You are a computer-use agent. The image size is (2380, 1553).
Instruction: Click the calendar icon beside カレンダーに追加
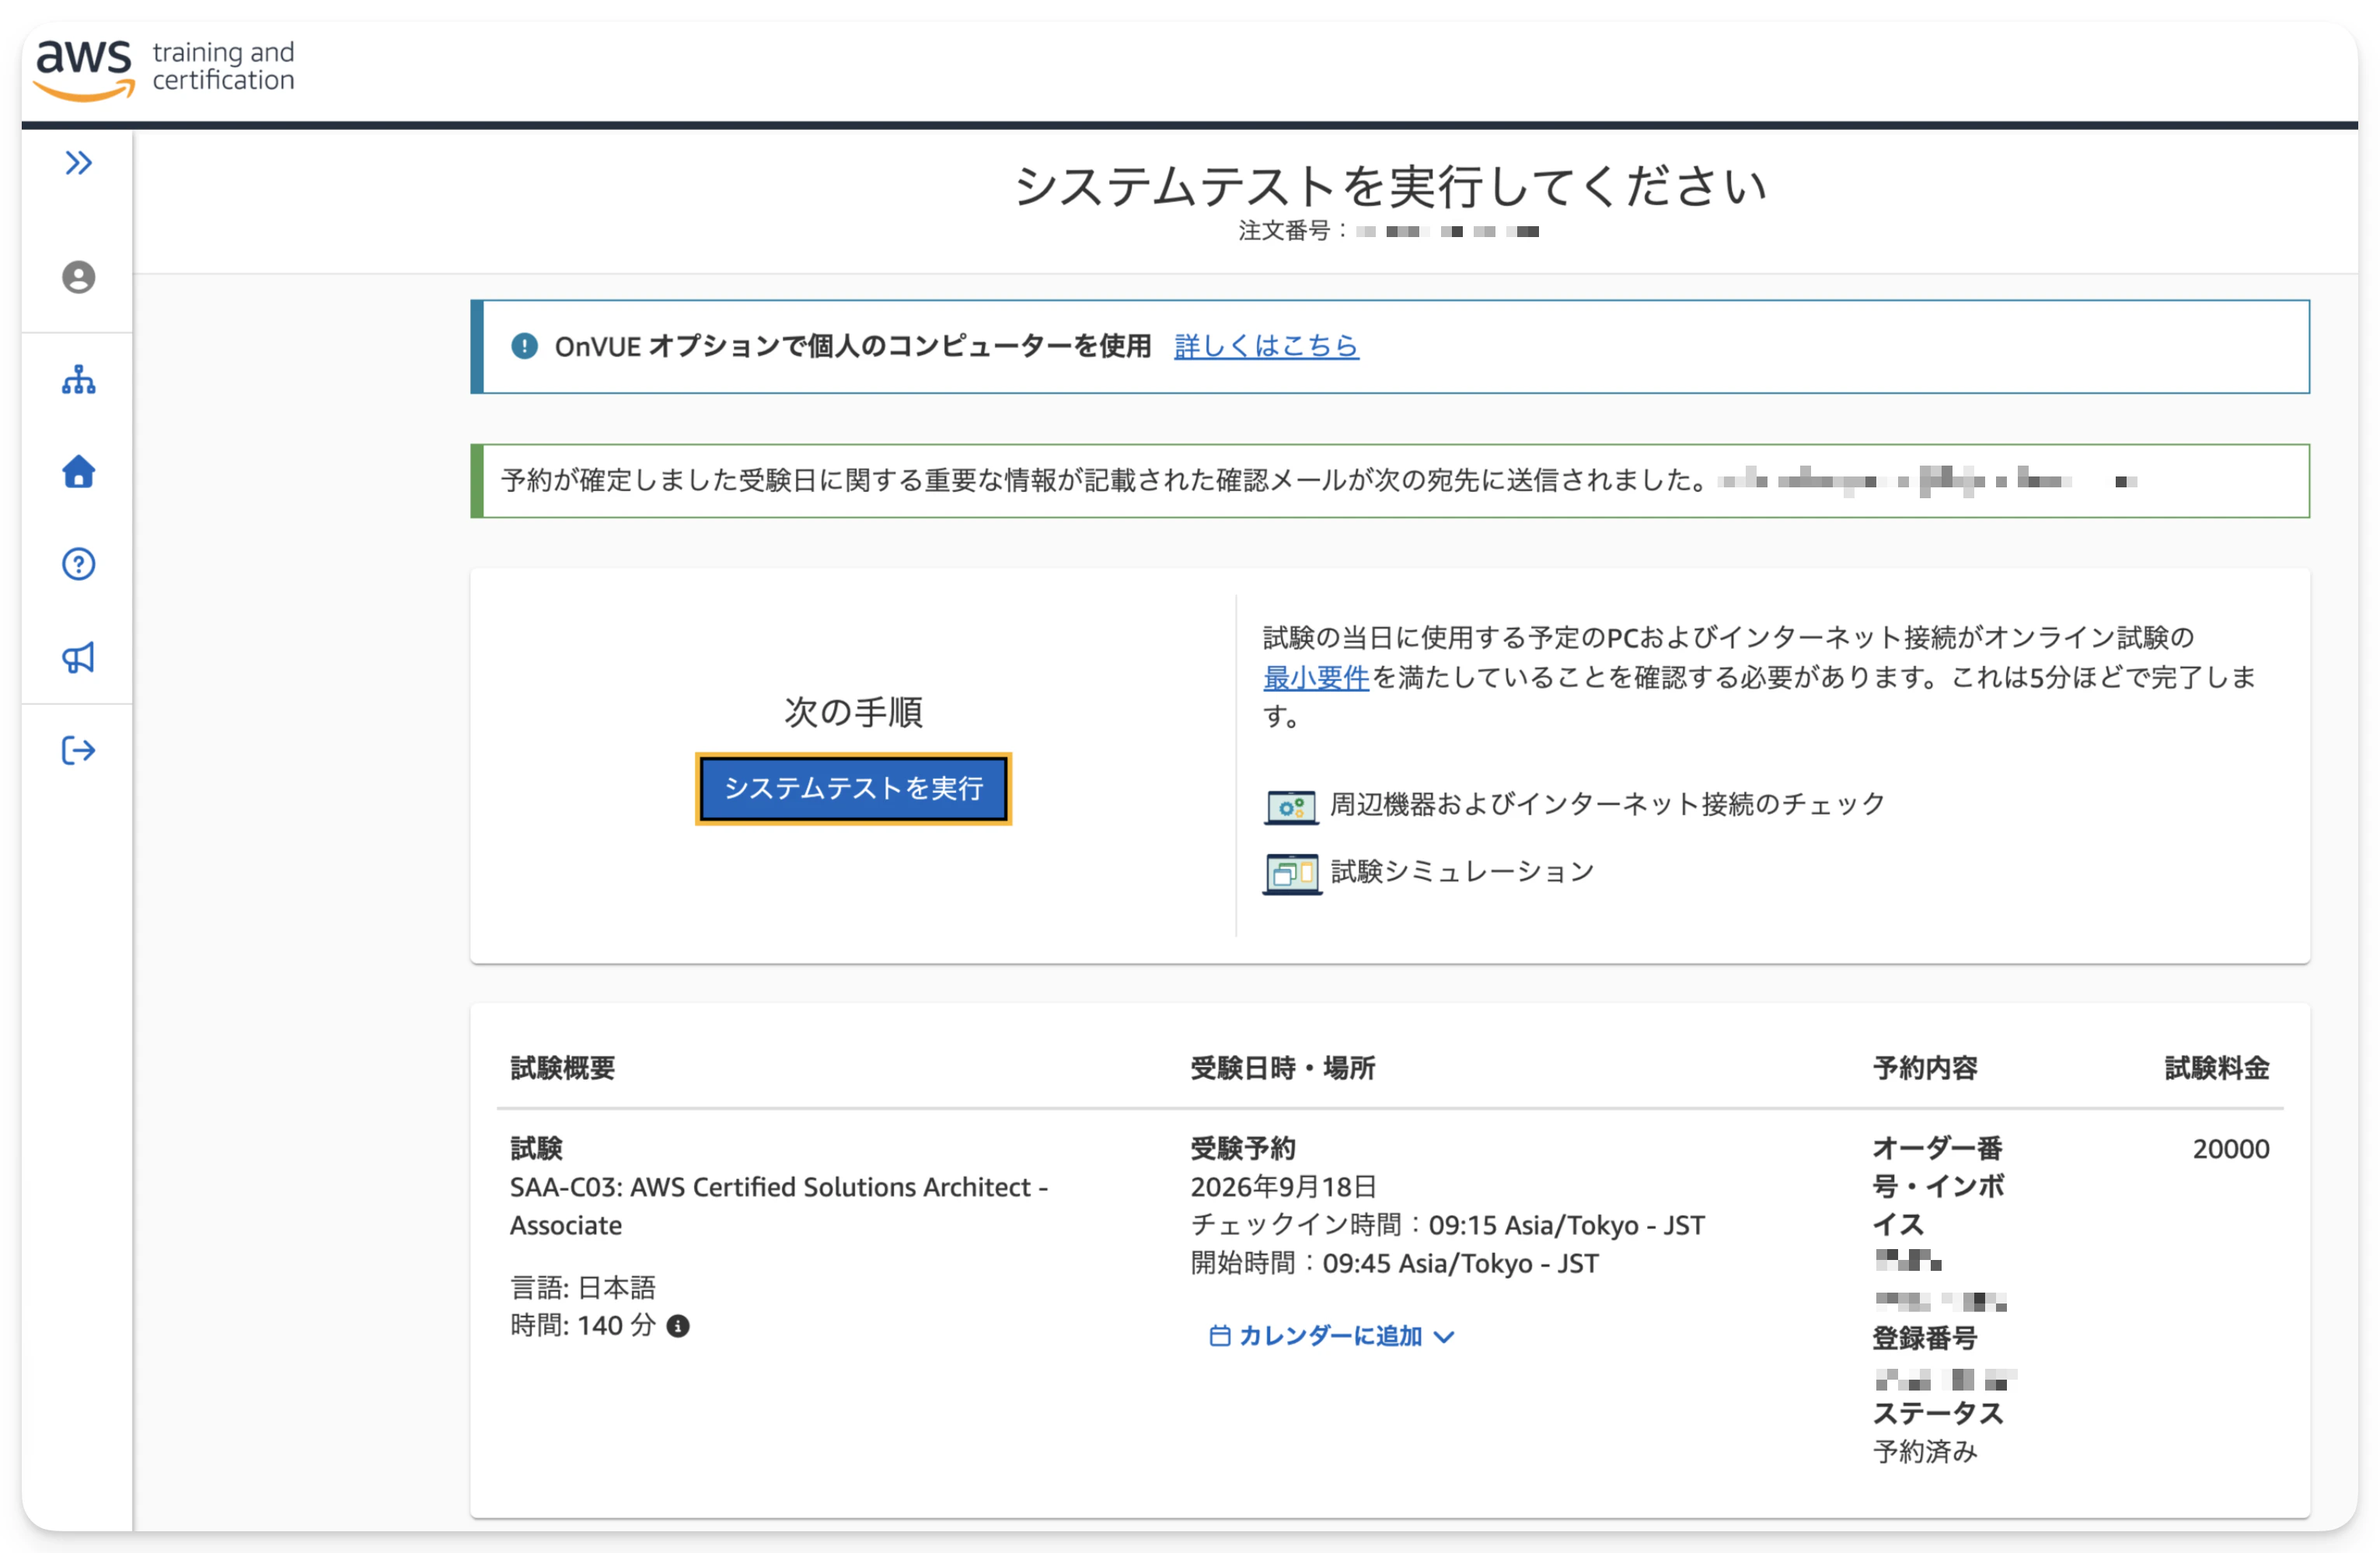coord(1219,1336)
